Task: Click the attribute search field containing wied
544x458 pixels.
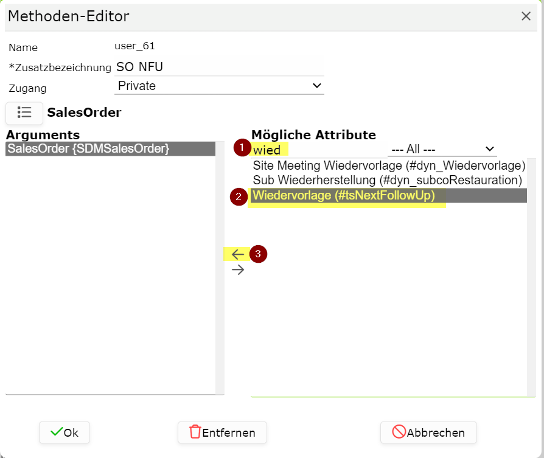Action: (x=318, y=150)
